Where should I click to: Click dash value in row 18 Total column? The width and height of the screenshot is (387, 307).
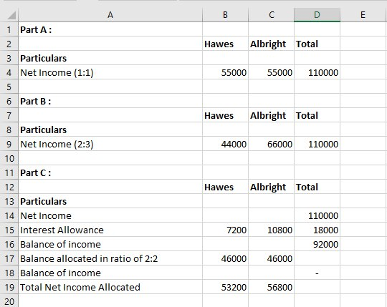317,273
